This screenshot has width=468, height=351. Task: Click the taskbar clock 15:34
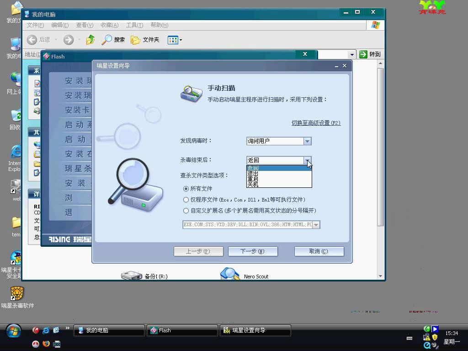[452, 333]
